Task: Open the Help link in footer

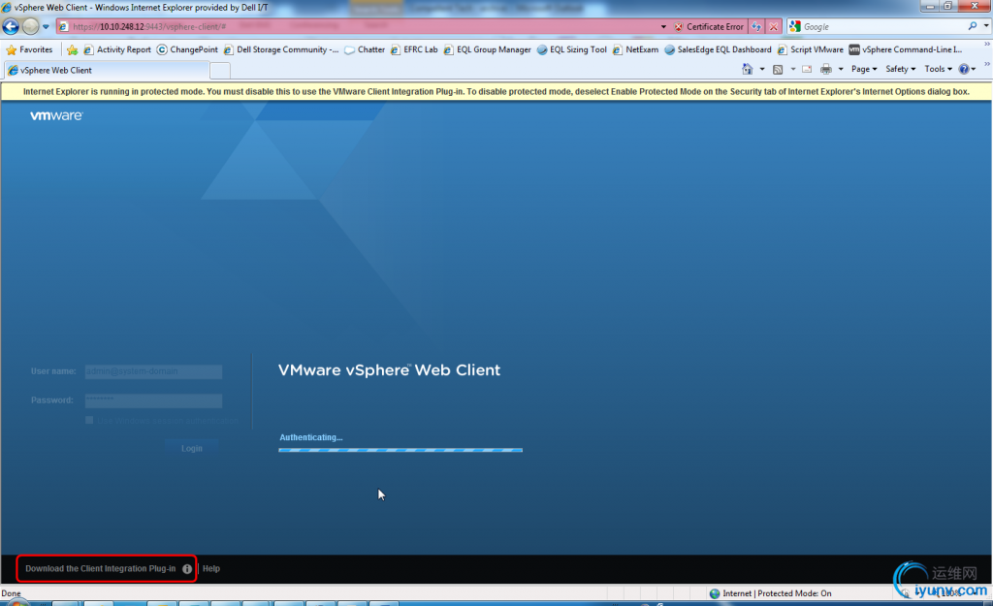Action: tap(211, 568)
